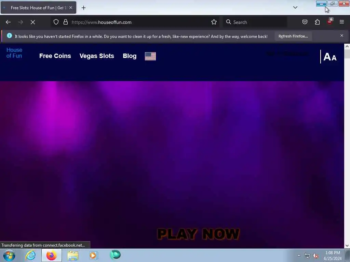Close the House of Fun tab
Screen dimensions: 350x262
[x=71, y=8]
